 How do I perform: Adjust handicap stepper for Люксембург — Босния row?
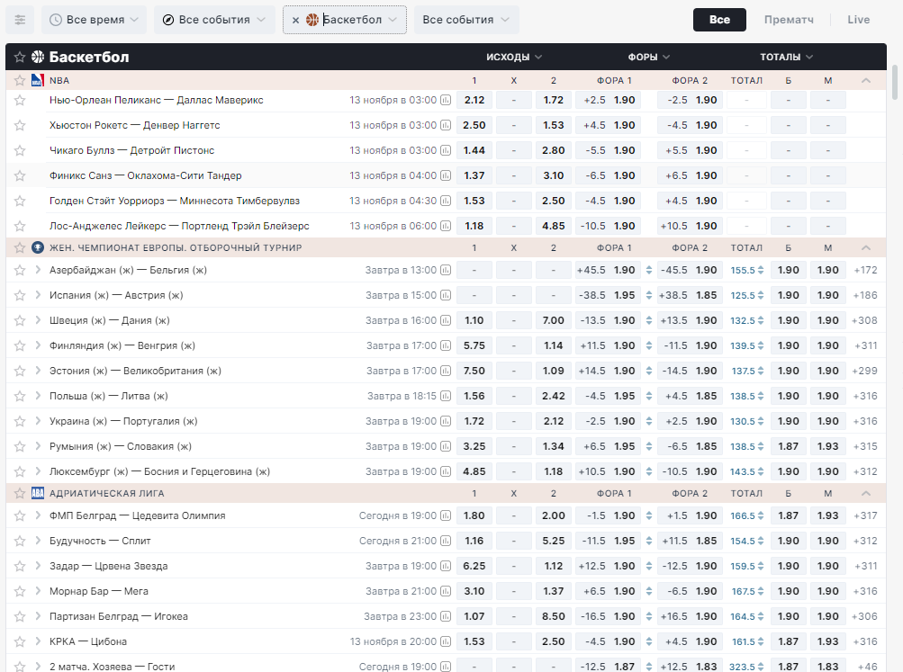coord(649,471)
